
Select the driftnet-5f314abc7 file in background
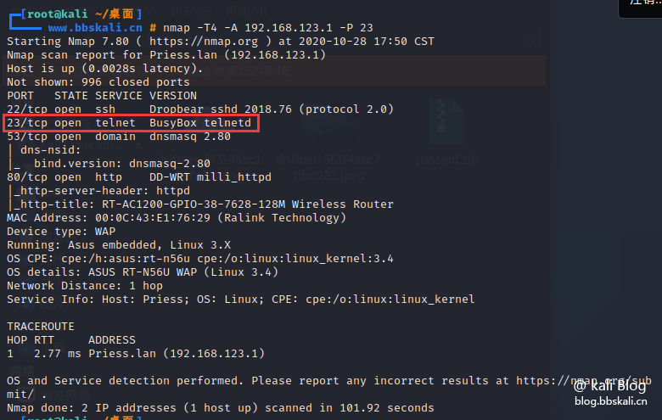[328, 160]
